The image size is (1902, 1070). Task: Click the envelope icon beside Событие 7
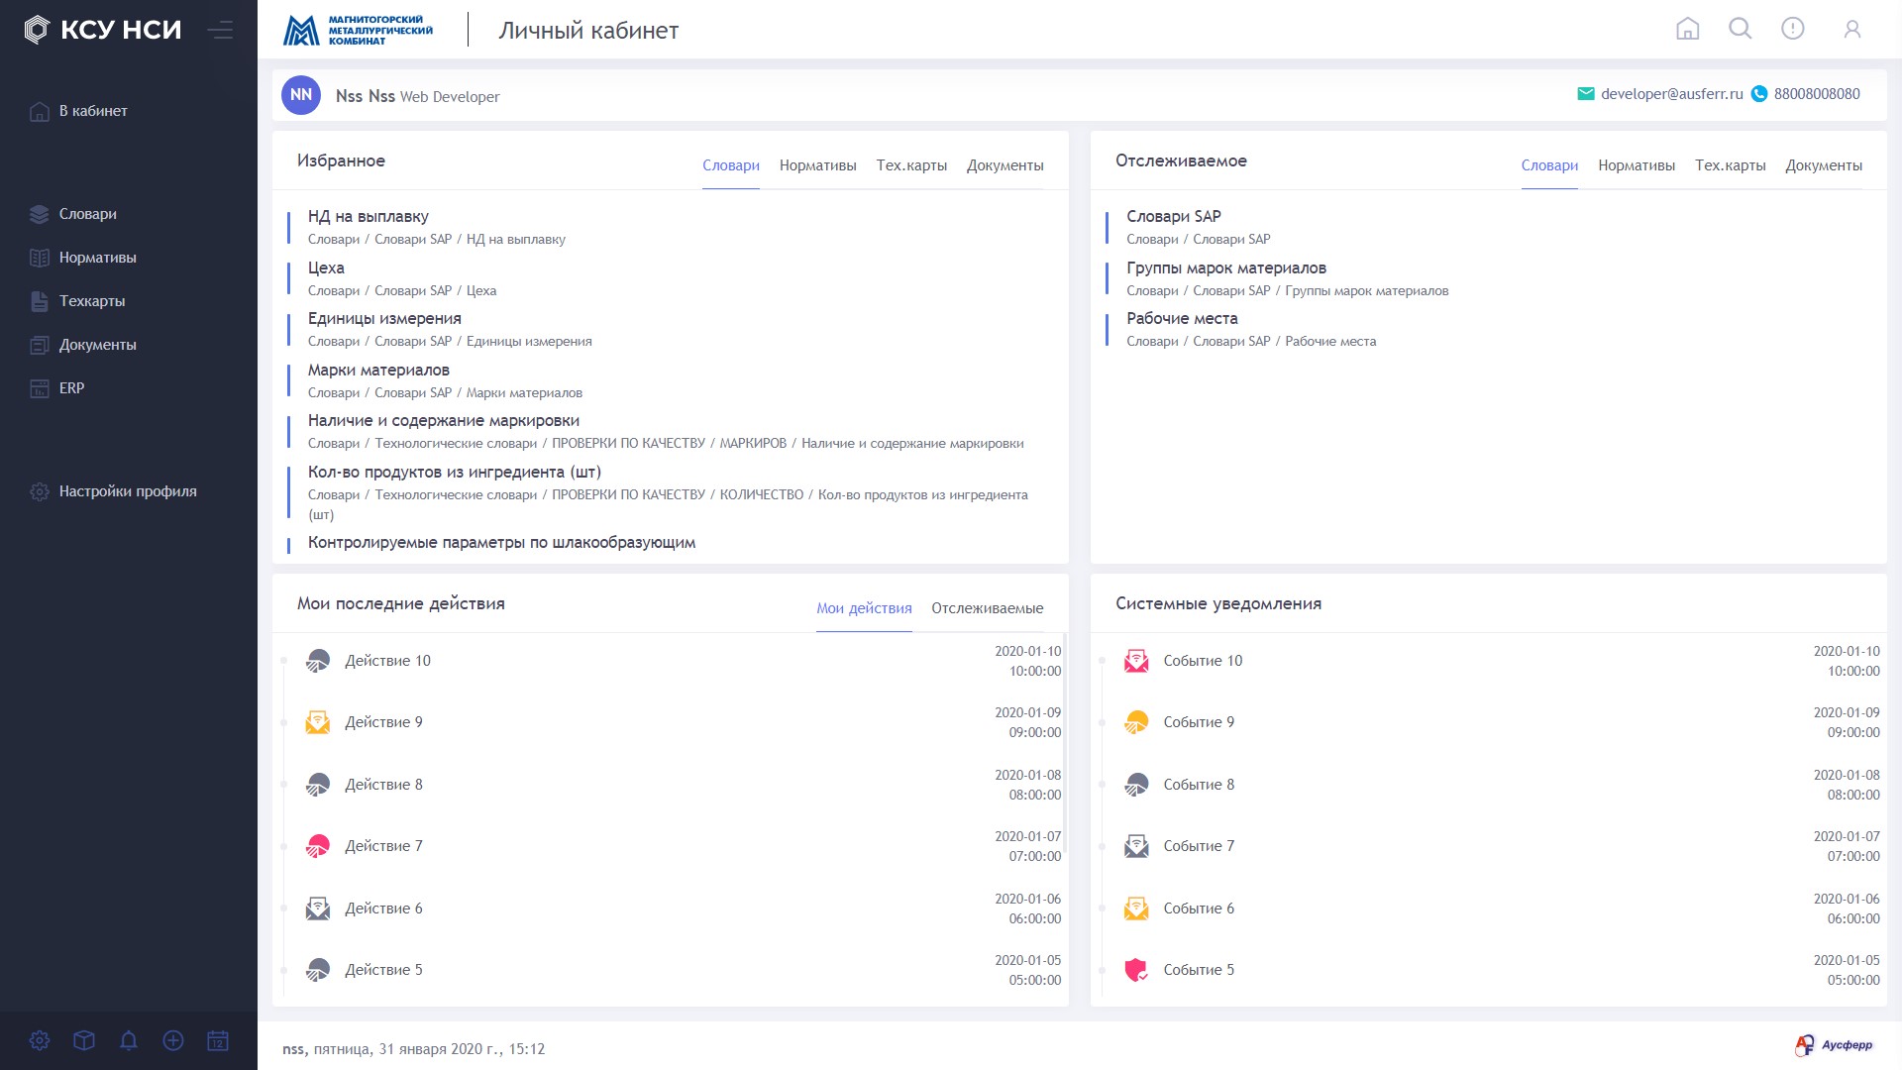(x=1136, y=846)
